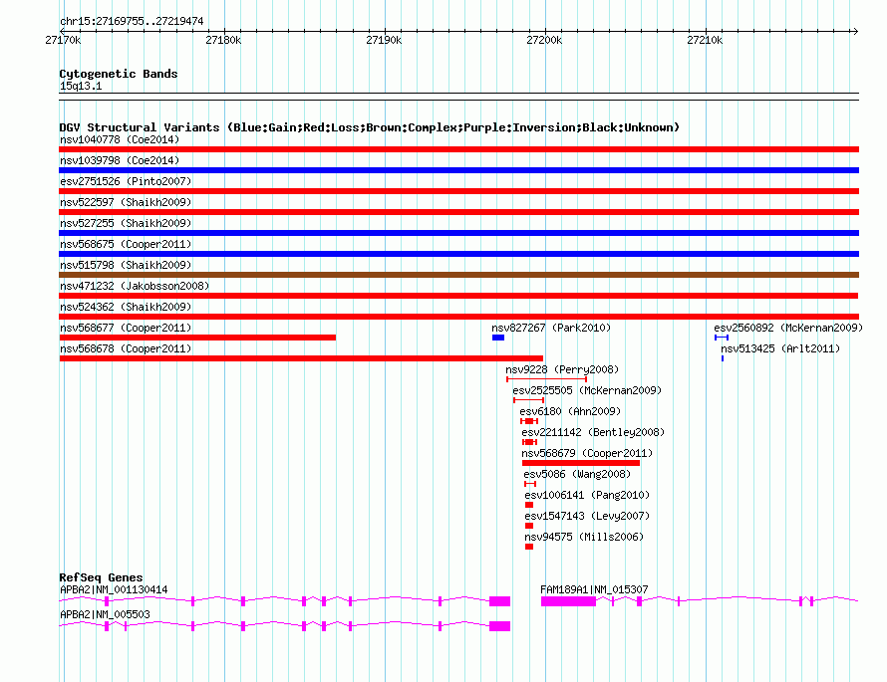Click the red bracket span of nsv9228
The image size is (887, 682).
pyautogui.click(x=546, y=379)
